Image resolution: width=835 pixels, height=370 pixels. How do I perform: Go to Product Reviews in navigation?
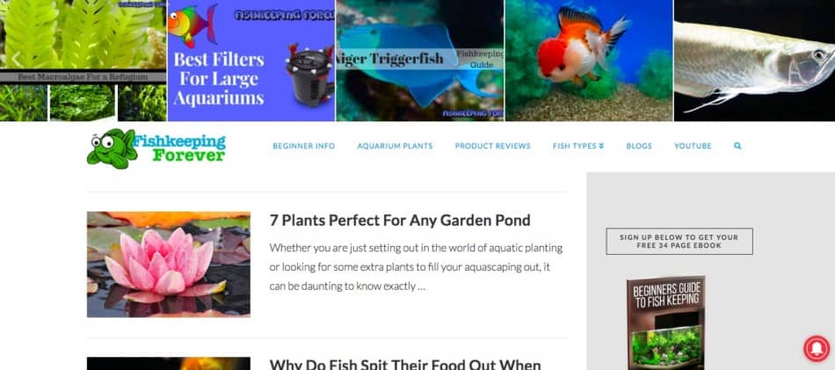pyautogui.click(x=492, y=146)
